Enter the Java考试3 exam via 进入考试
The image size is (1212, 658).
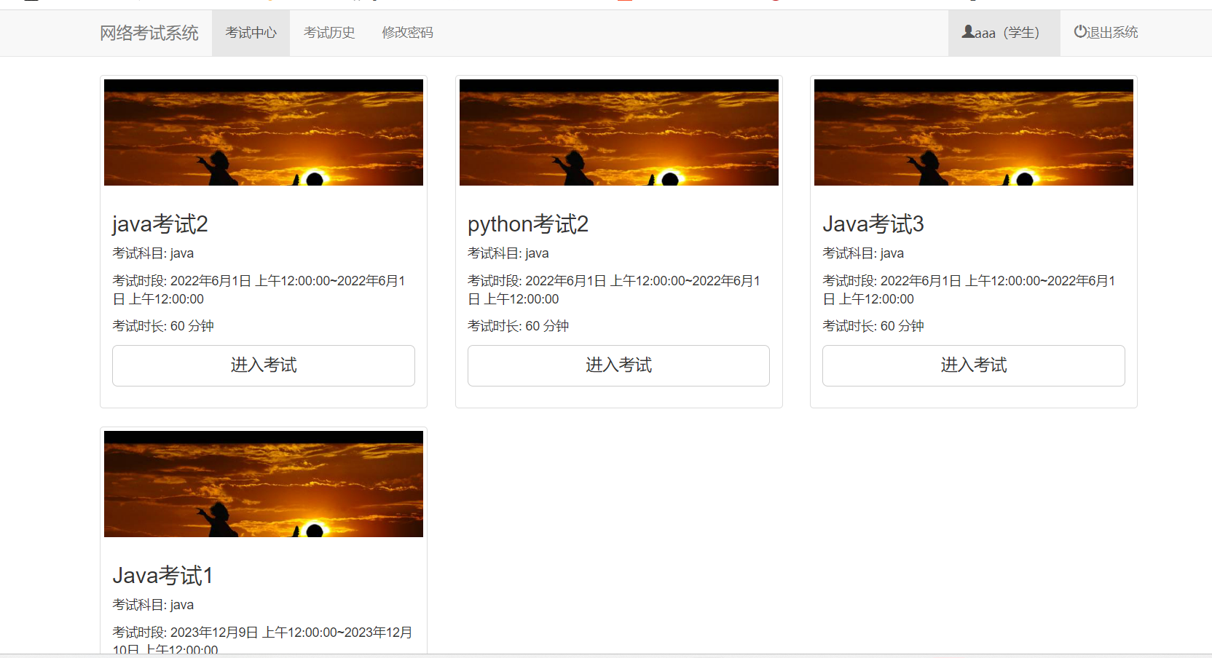(x=974, y=365)
